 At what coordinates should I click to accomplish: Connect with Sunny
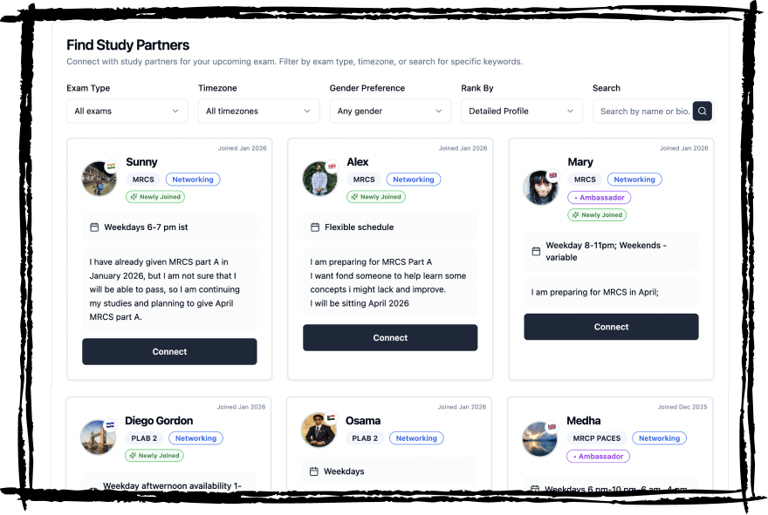click(169, 352)
